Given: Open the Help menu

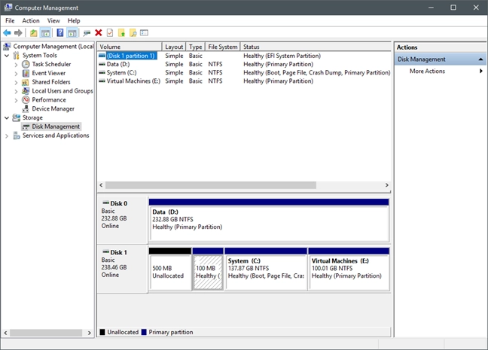Looking at the screenshot, I should (74, 21).
